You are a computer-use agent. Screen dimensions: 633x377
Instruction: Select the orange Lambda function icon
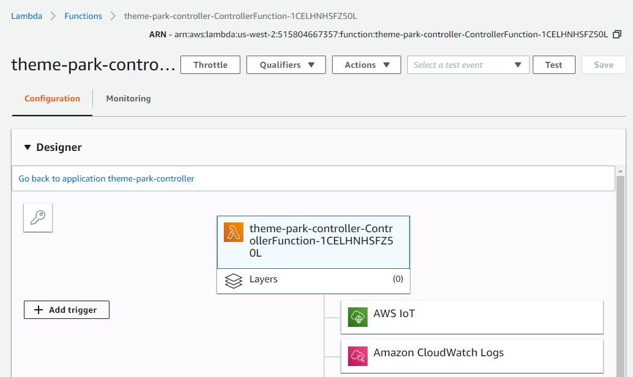(x=234, y=232)
